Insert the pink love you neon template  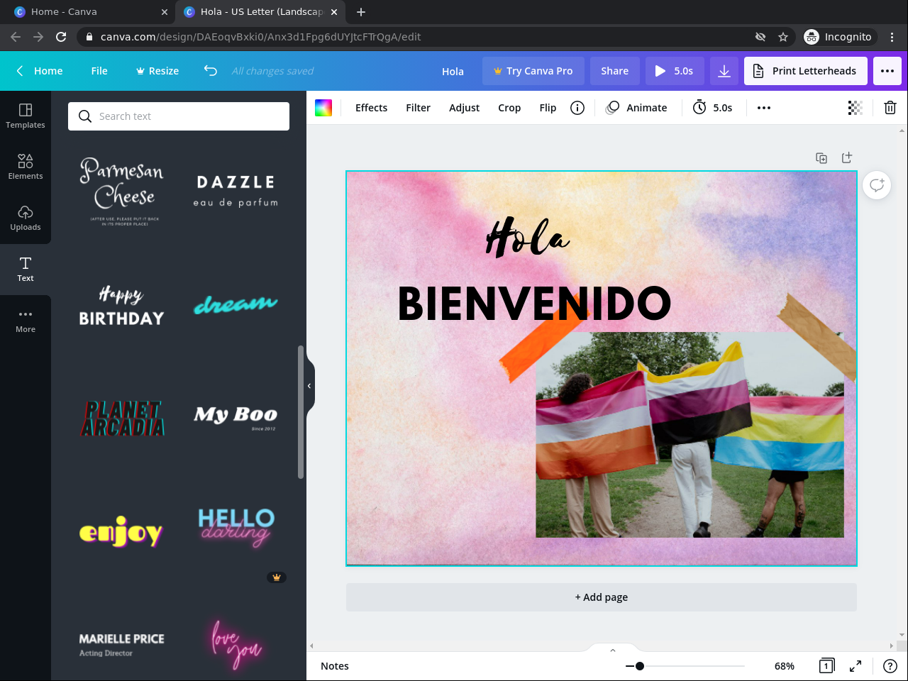(236, 644)
